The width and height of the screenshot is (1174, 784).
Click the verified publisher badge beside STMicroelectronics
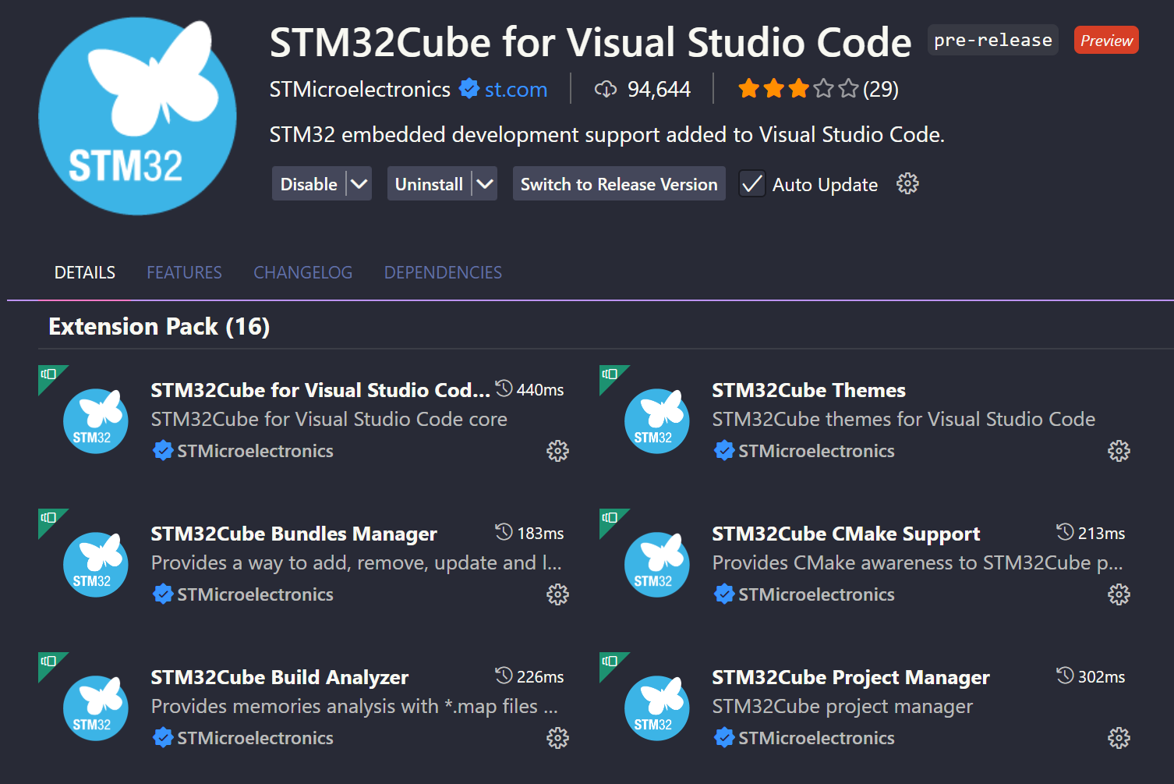click(469, 89)
